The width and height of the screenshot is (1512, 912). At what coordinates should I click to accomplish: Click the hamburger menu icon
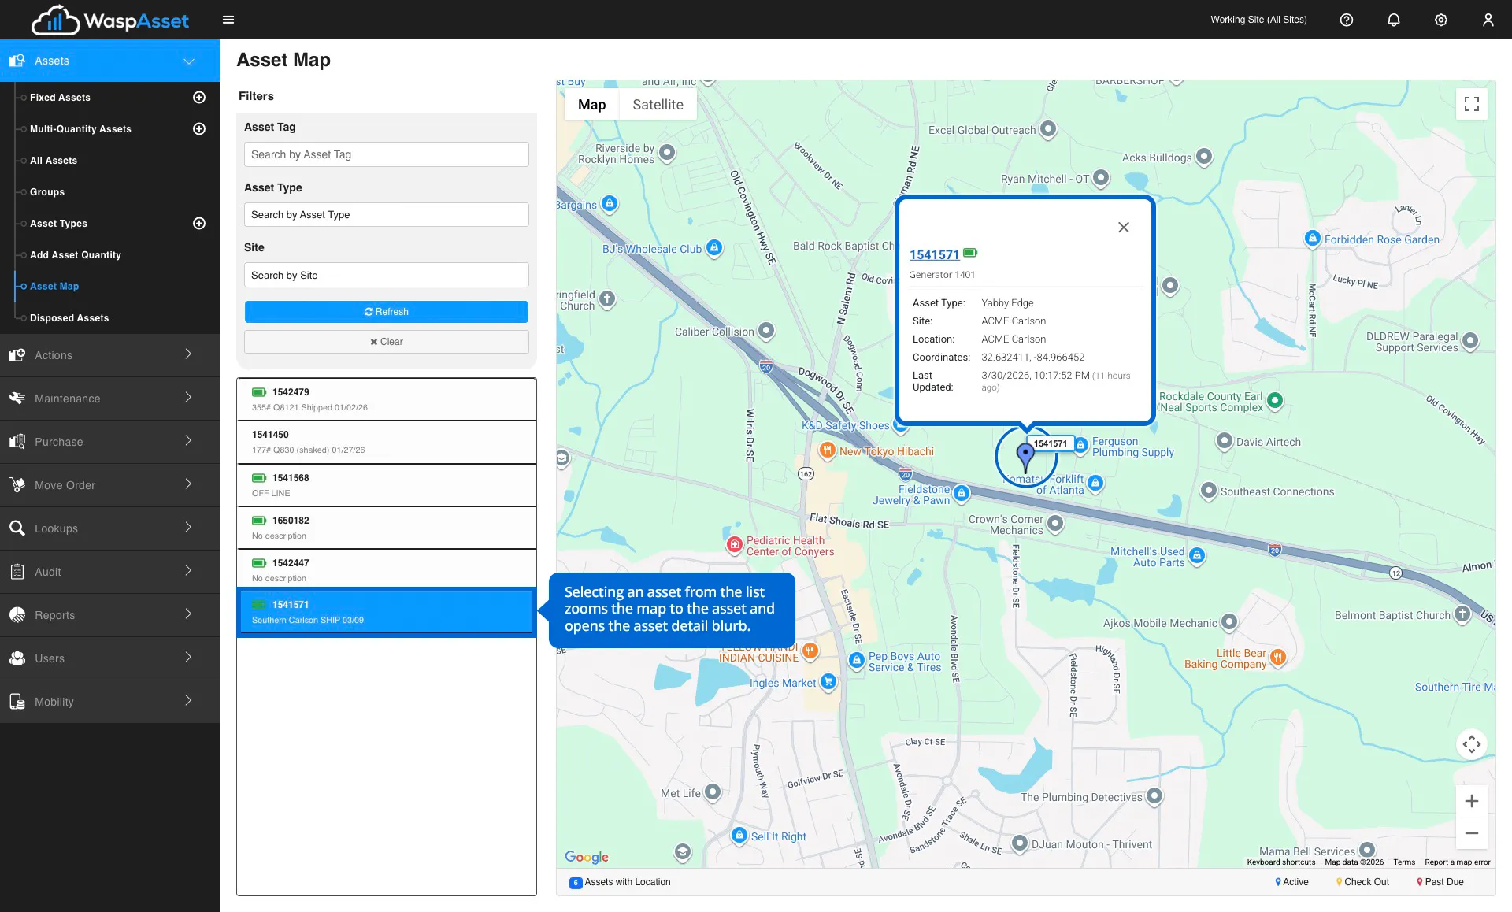[x=228, y=20]
